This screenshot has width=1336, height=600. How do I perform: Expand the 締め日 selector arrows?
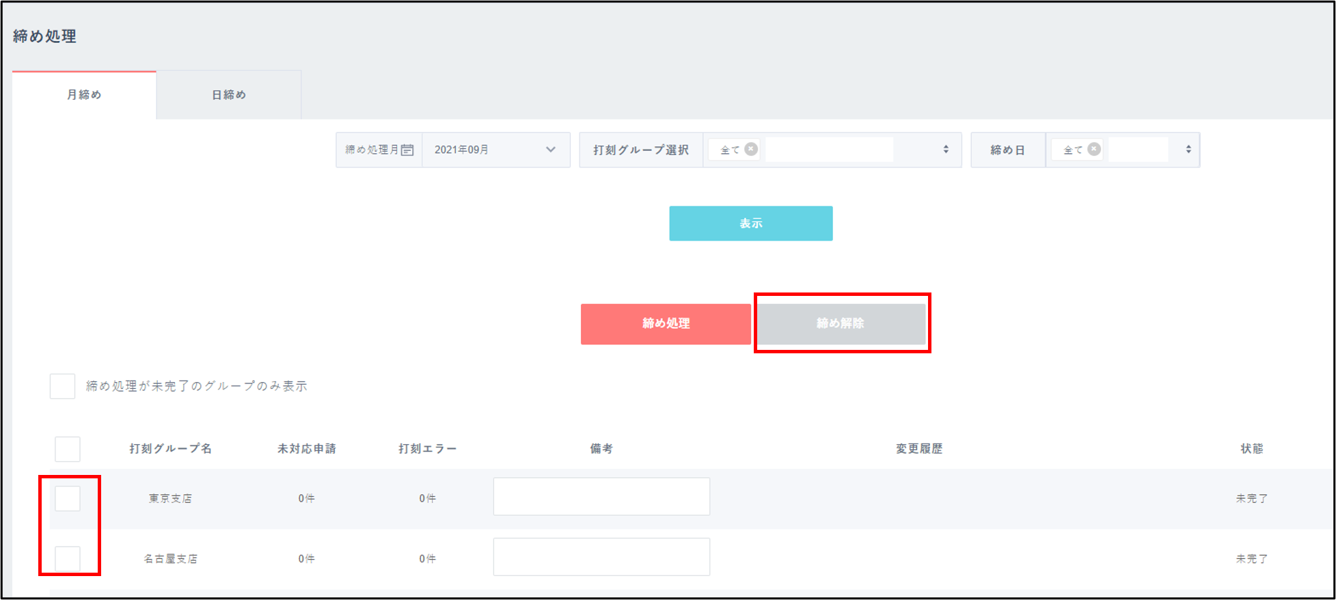pos(1188,150)
